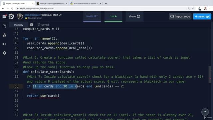Viewport: 213px width, 120px height.
Task: Open the help question mark button
Action: pyautogui.click(x=205, y=112)
